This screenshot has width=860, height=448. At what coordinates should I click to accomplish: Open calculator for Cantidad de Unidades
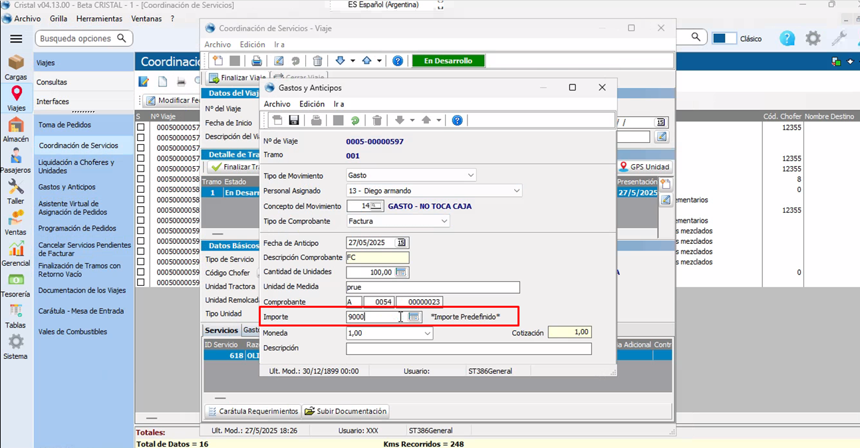pos(400,272)
